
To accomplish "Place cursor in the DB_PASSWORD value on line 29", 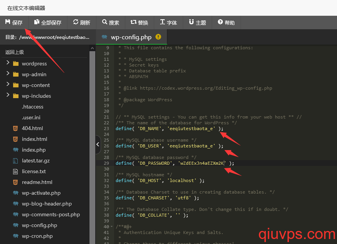I will point(202,163).
